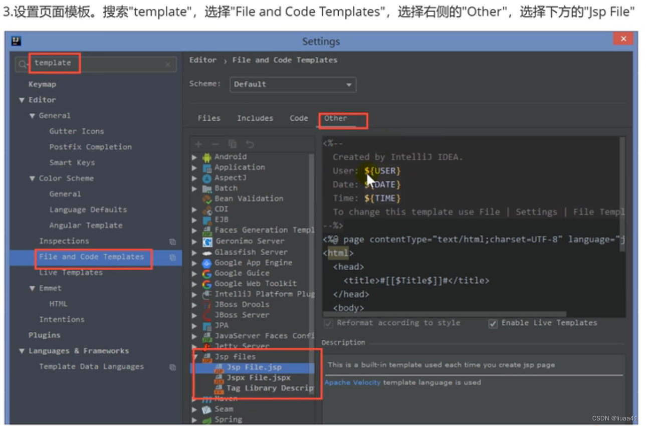
Task: Click the Batch folder icon
Action: pos(207,189)
